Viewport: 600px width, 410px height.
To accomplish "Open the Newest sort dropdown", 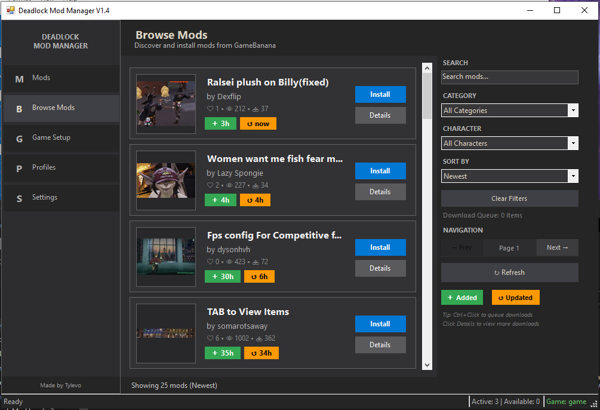I will click(509, 176).
